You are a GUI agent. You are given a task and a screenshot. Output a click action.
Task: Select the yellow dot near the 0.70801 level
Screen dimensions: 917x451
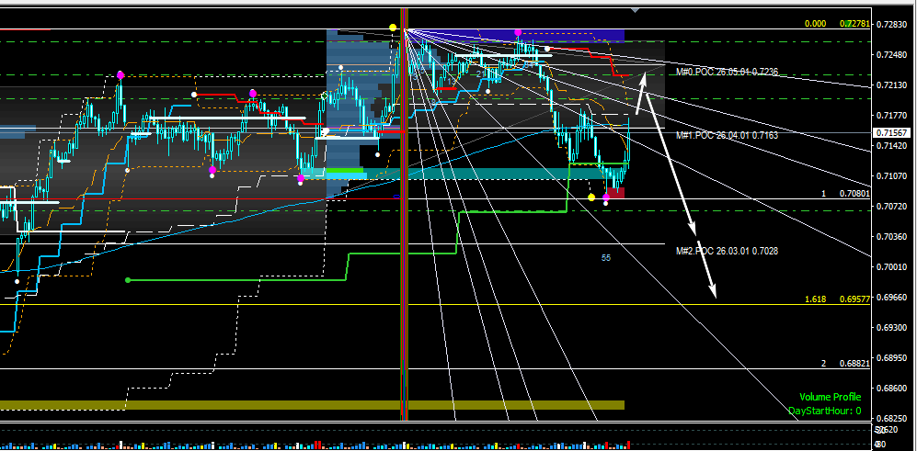591,197
